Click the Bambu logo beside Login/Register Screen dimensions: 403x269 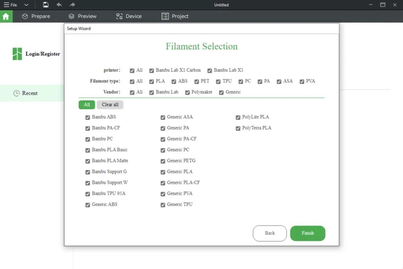point(17,54)
